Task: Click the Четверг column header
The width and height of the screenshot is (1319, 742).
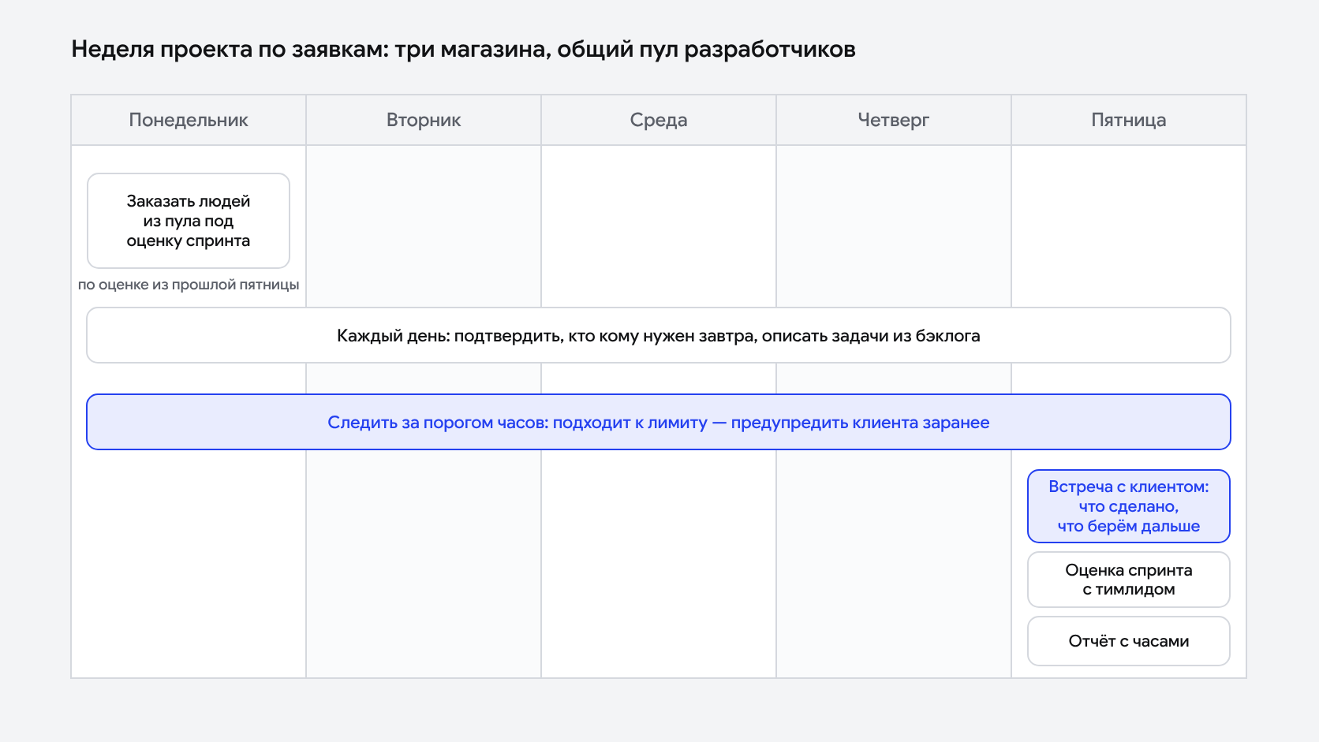Action: [x=894, y=120]
